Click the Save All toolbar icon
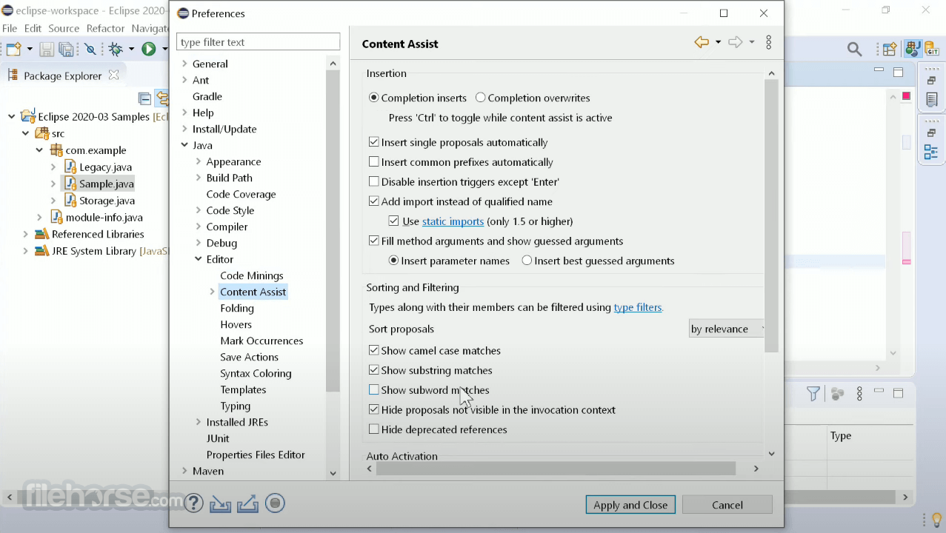 tap(67, 50)
